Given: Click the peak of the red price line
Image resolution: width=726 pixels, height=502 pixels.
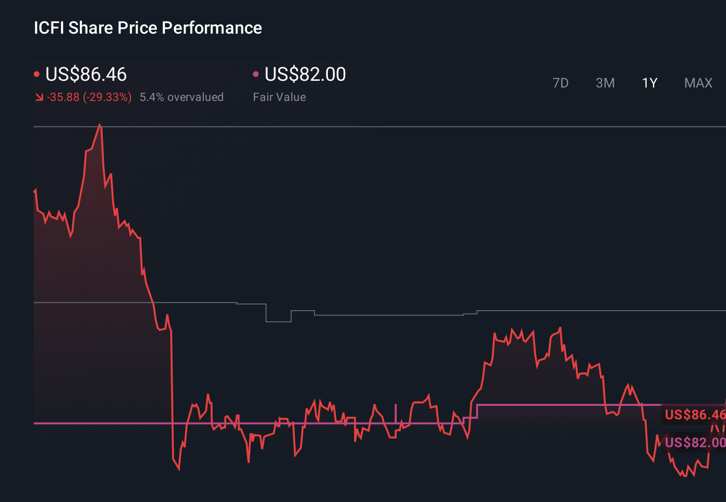Looking at the screenshot, I should pos(100,124).
